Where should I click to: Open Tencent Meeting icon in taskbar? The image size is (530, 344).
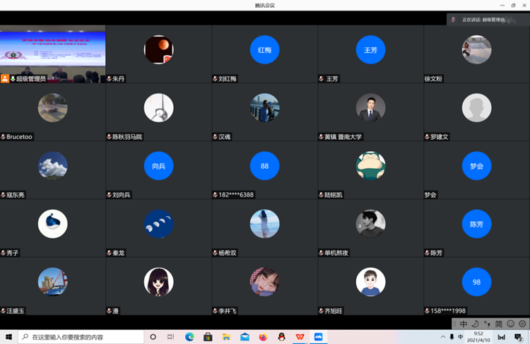click(x=319, y=337)
